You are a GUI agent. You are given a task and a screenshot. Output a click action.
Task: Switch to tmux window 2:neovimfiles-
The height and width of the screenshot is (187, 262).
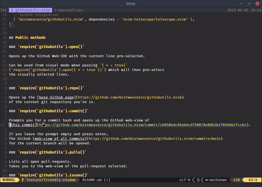(69, 10)
